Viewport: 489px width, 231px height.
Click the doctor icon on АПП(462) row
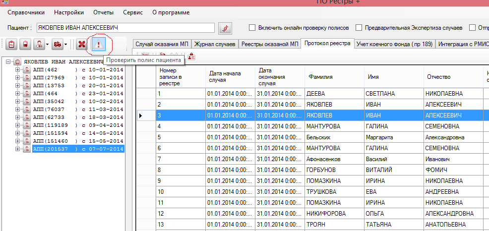pos(27,69)
